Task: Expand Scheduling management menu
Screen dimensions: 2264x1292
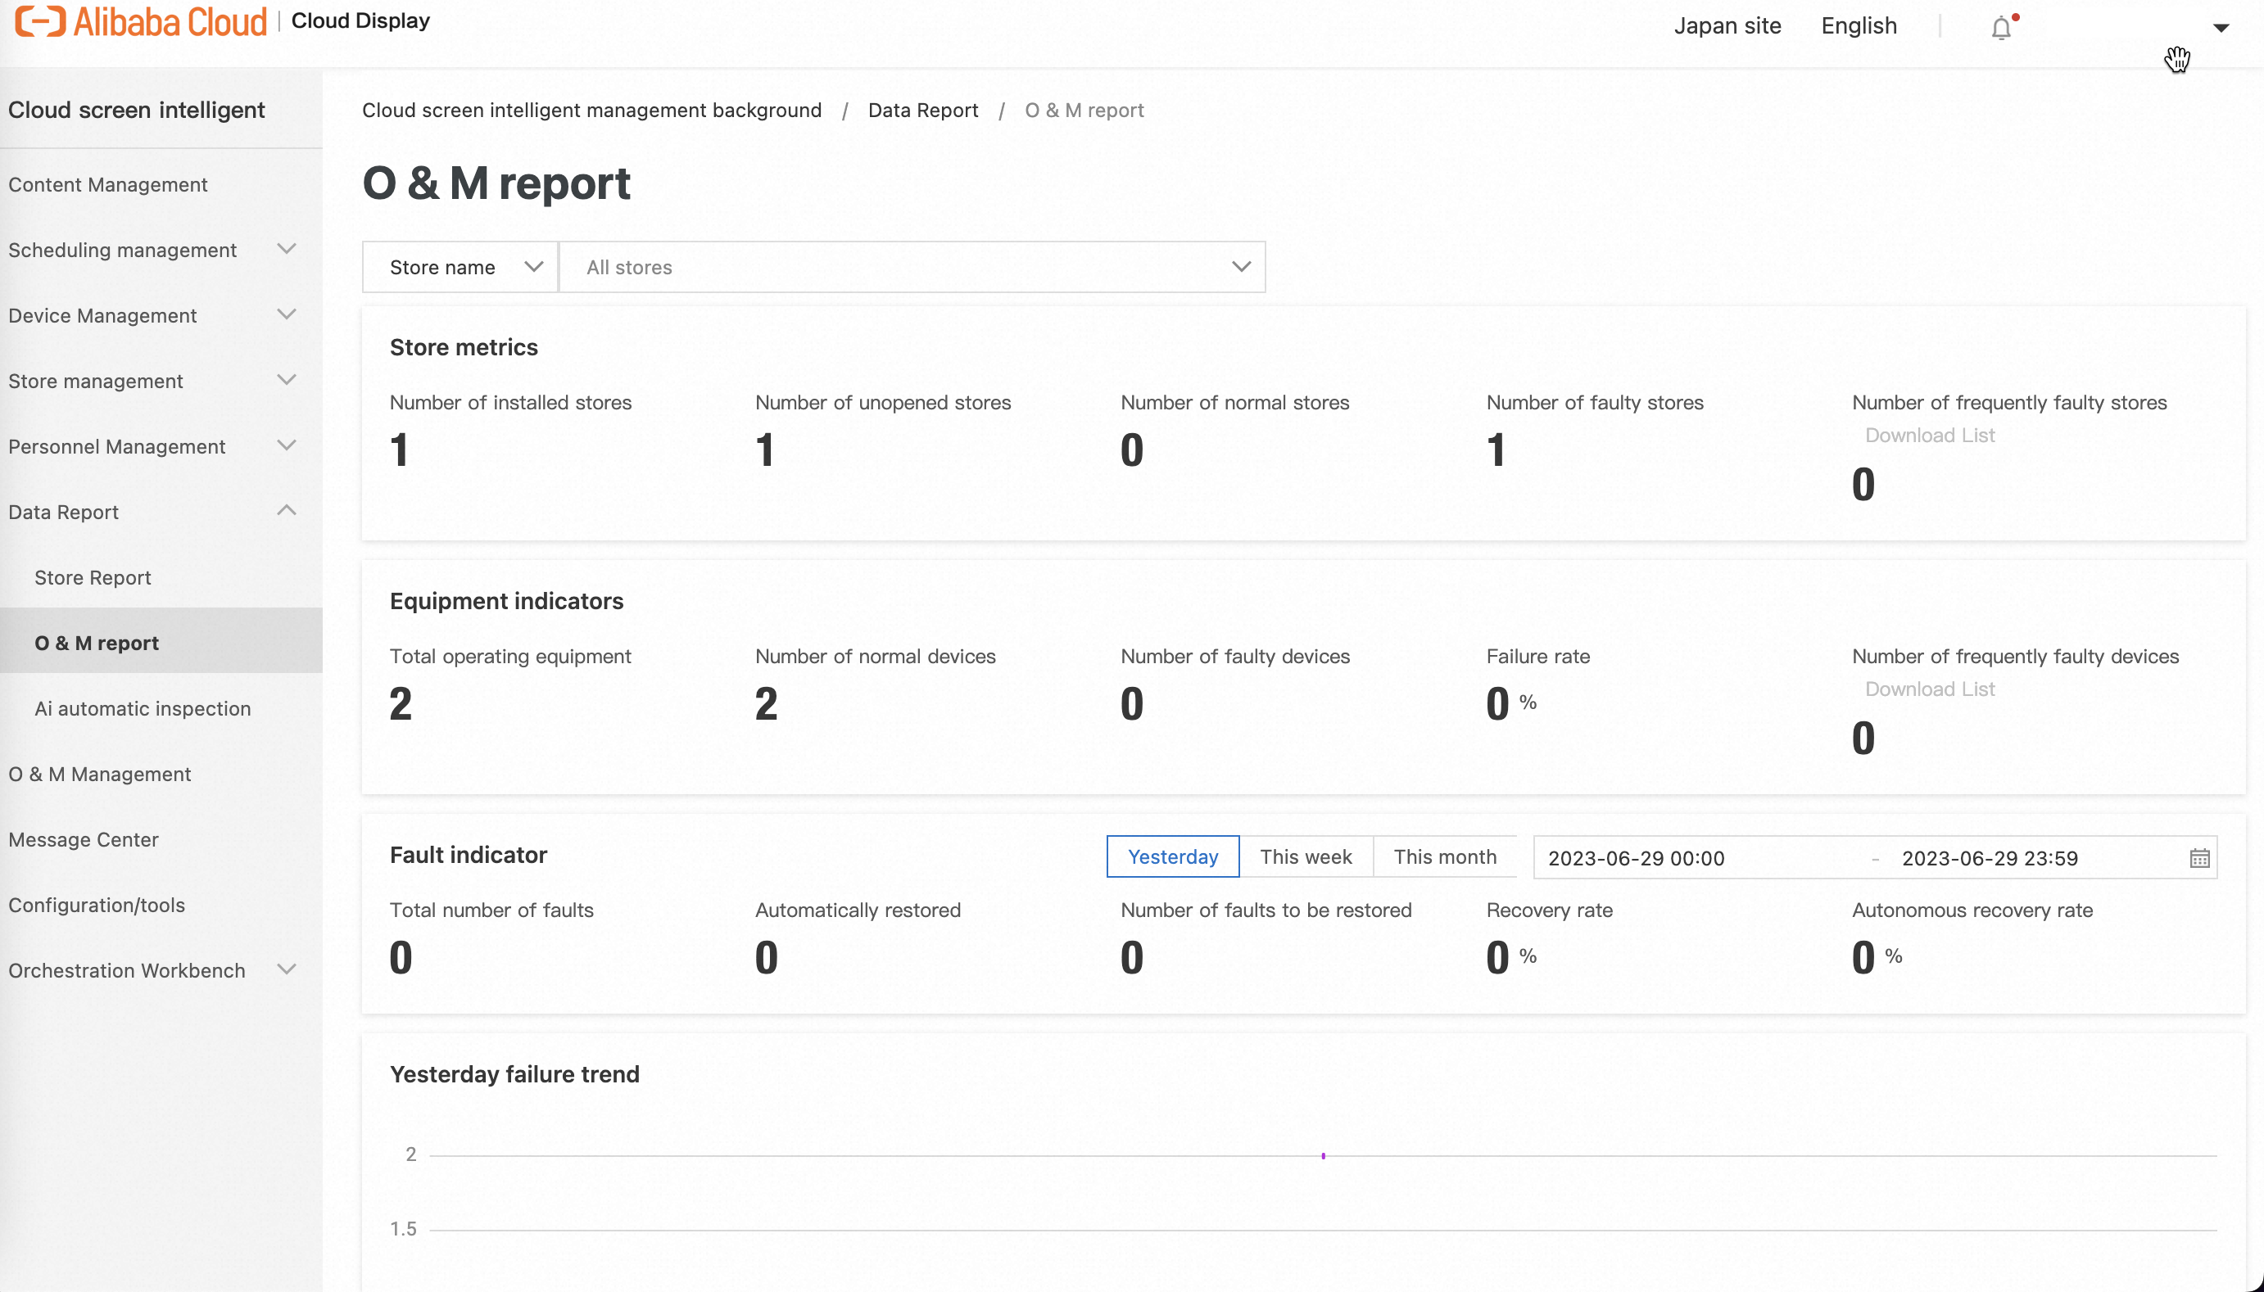Action: [161, 251]
